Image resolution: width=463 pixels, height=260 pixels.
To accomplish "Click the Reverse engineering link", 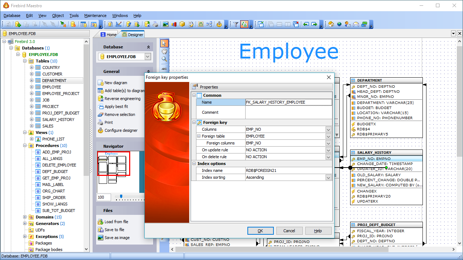I will pyautogui.click(x=122, y=99).
